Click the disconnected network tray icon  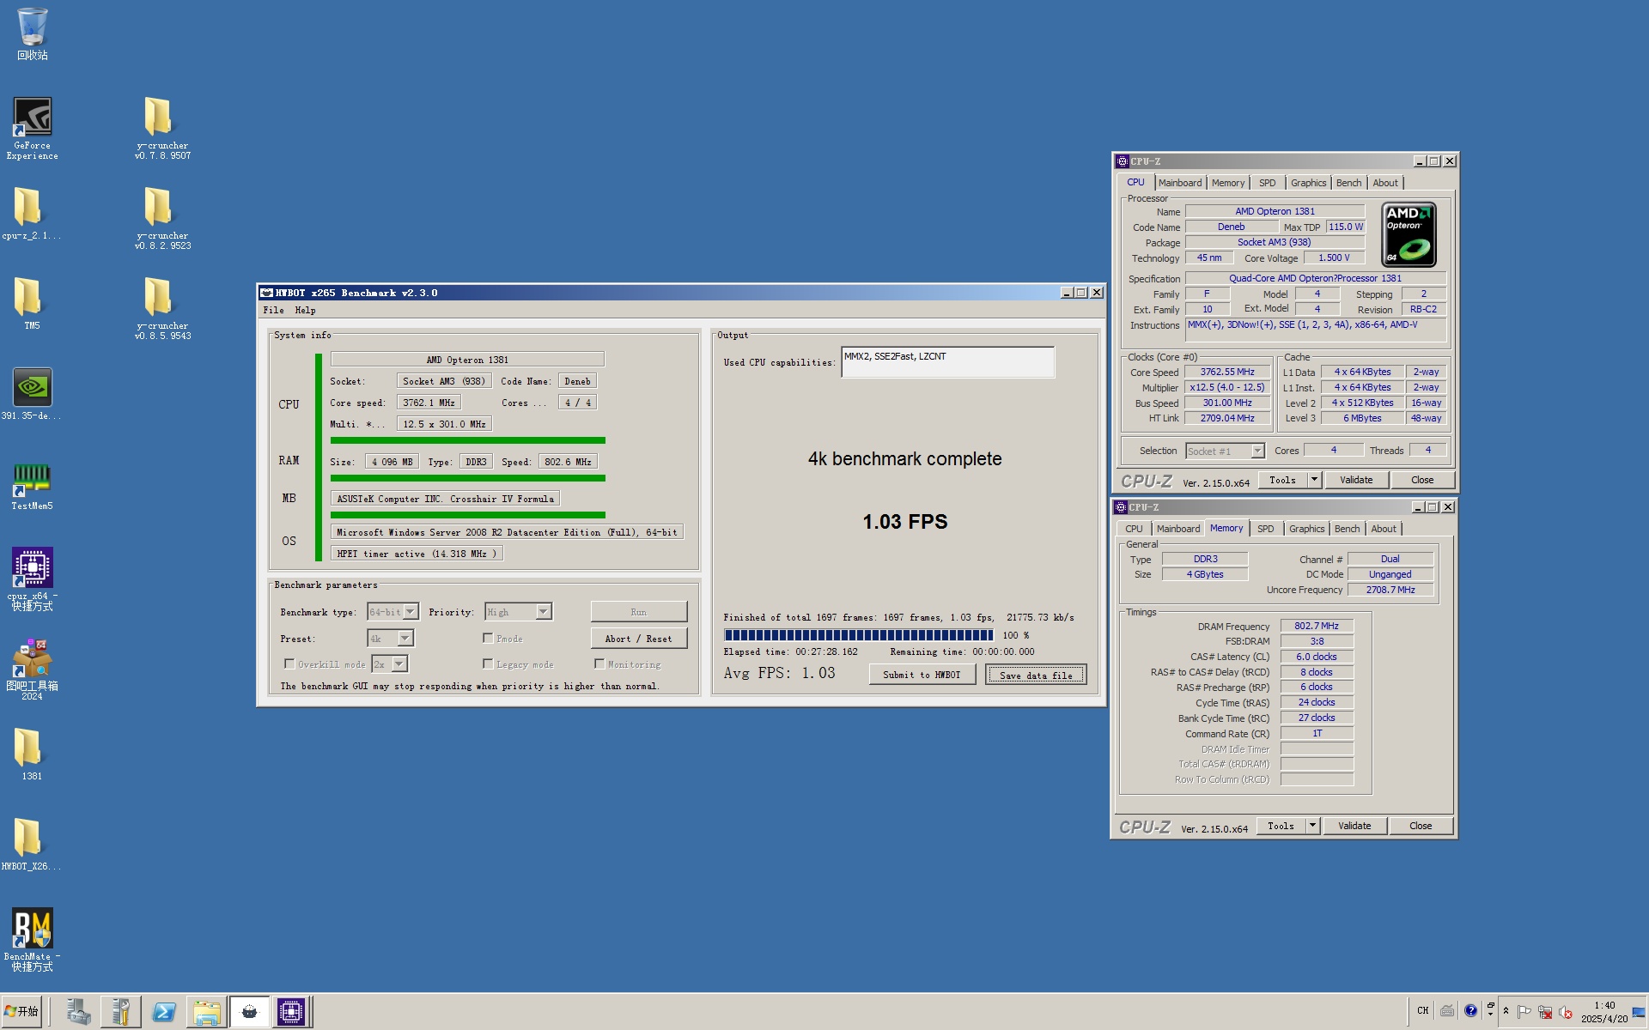pos(1545,1012)
